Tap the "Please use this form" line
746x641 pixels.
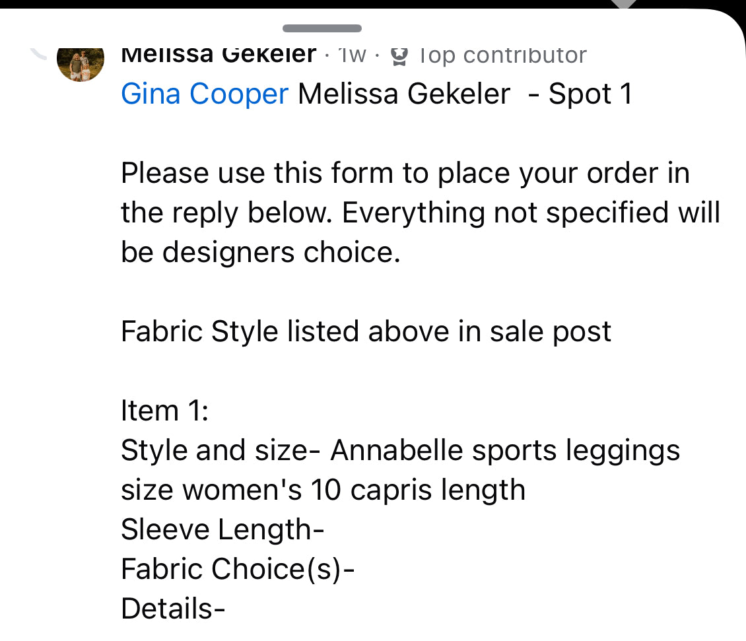click(405, 174)
